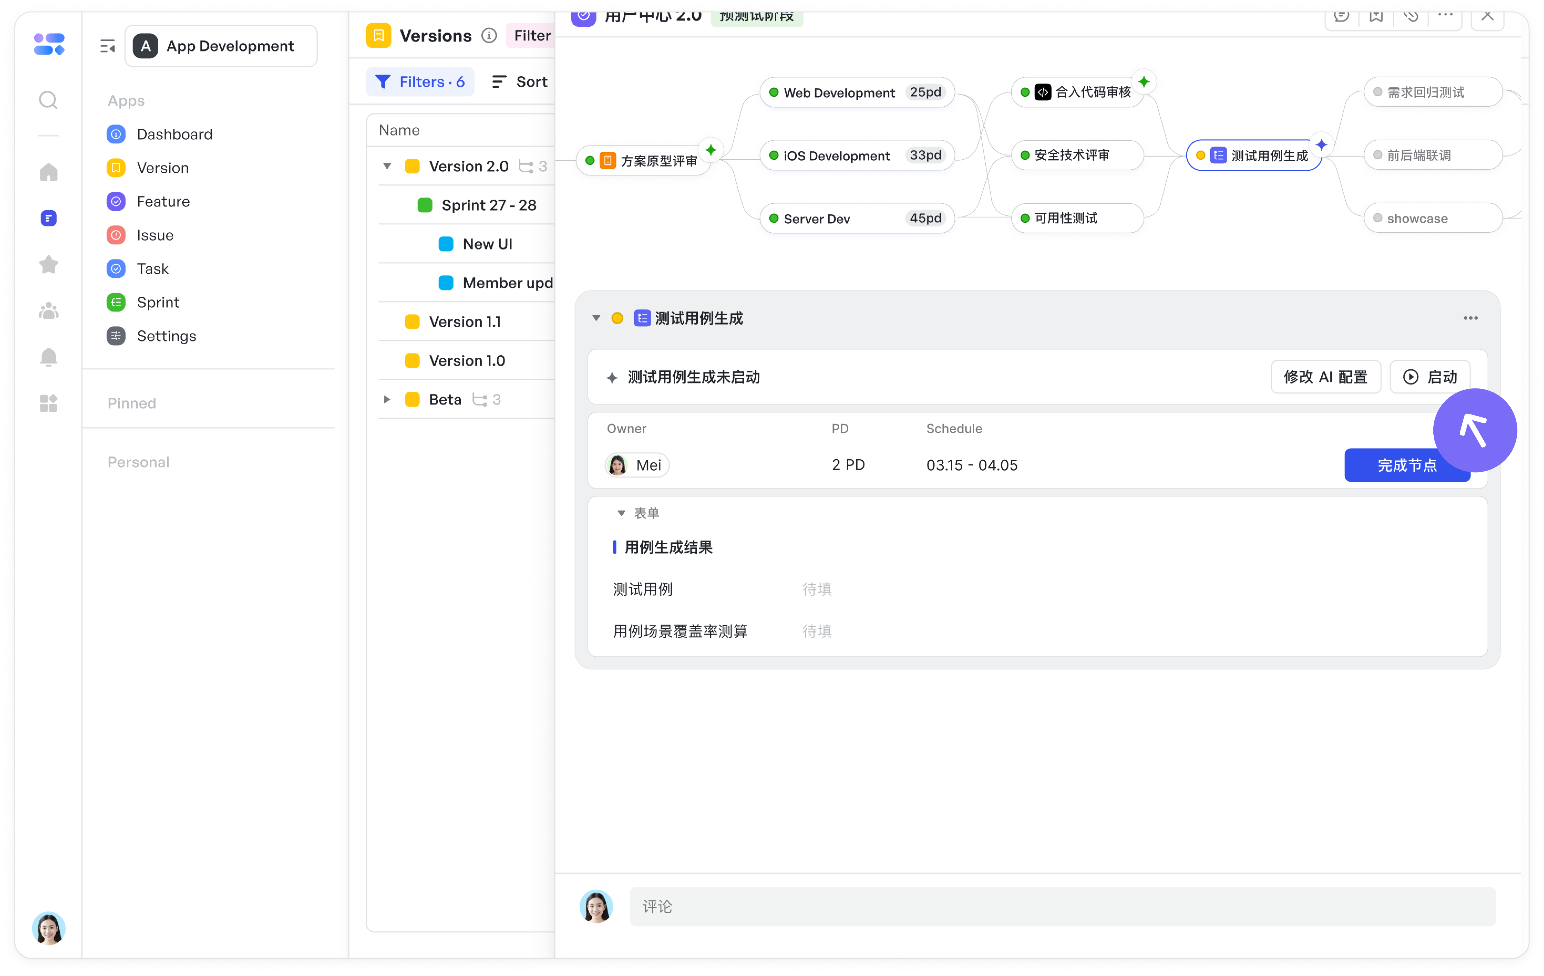Open the Sort options

(x=519, y=81)
